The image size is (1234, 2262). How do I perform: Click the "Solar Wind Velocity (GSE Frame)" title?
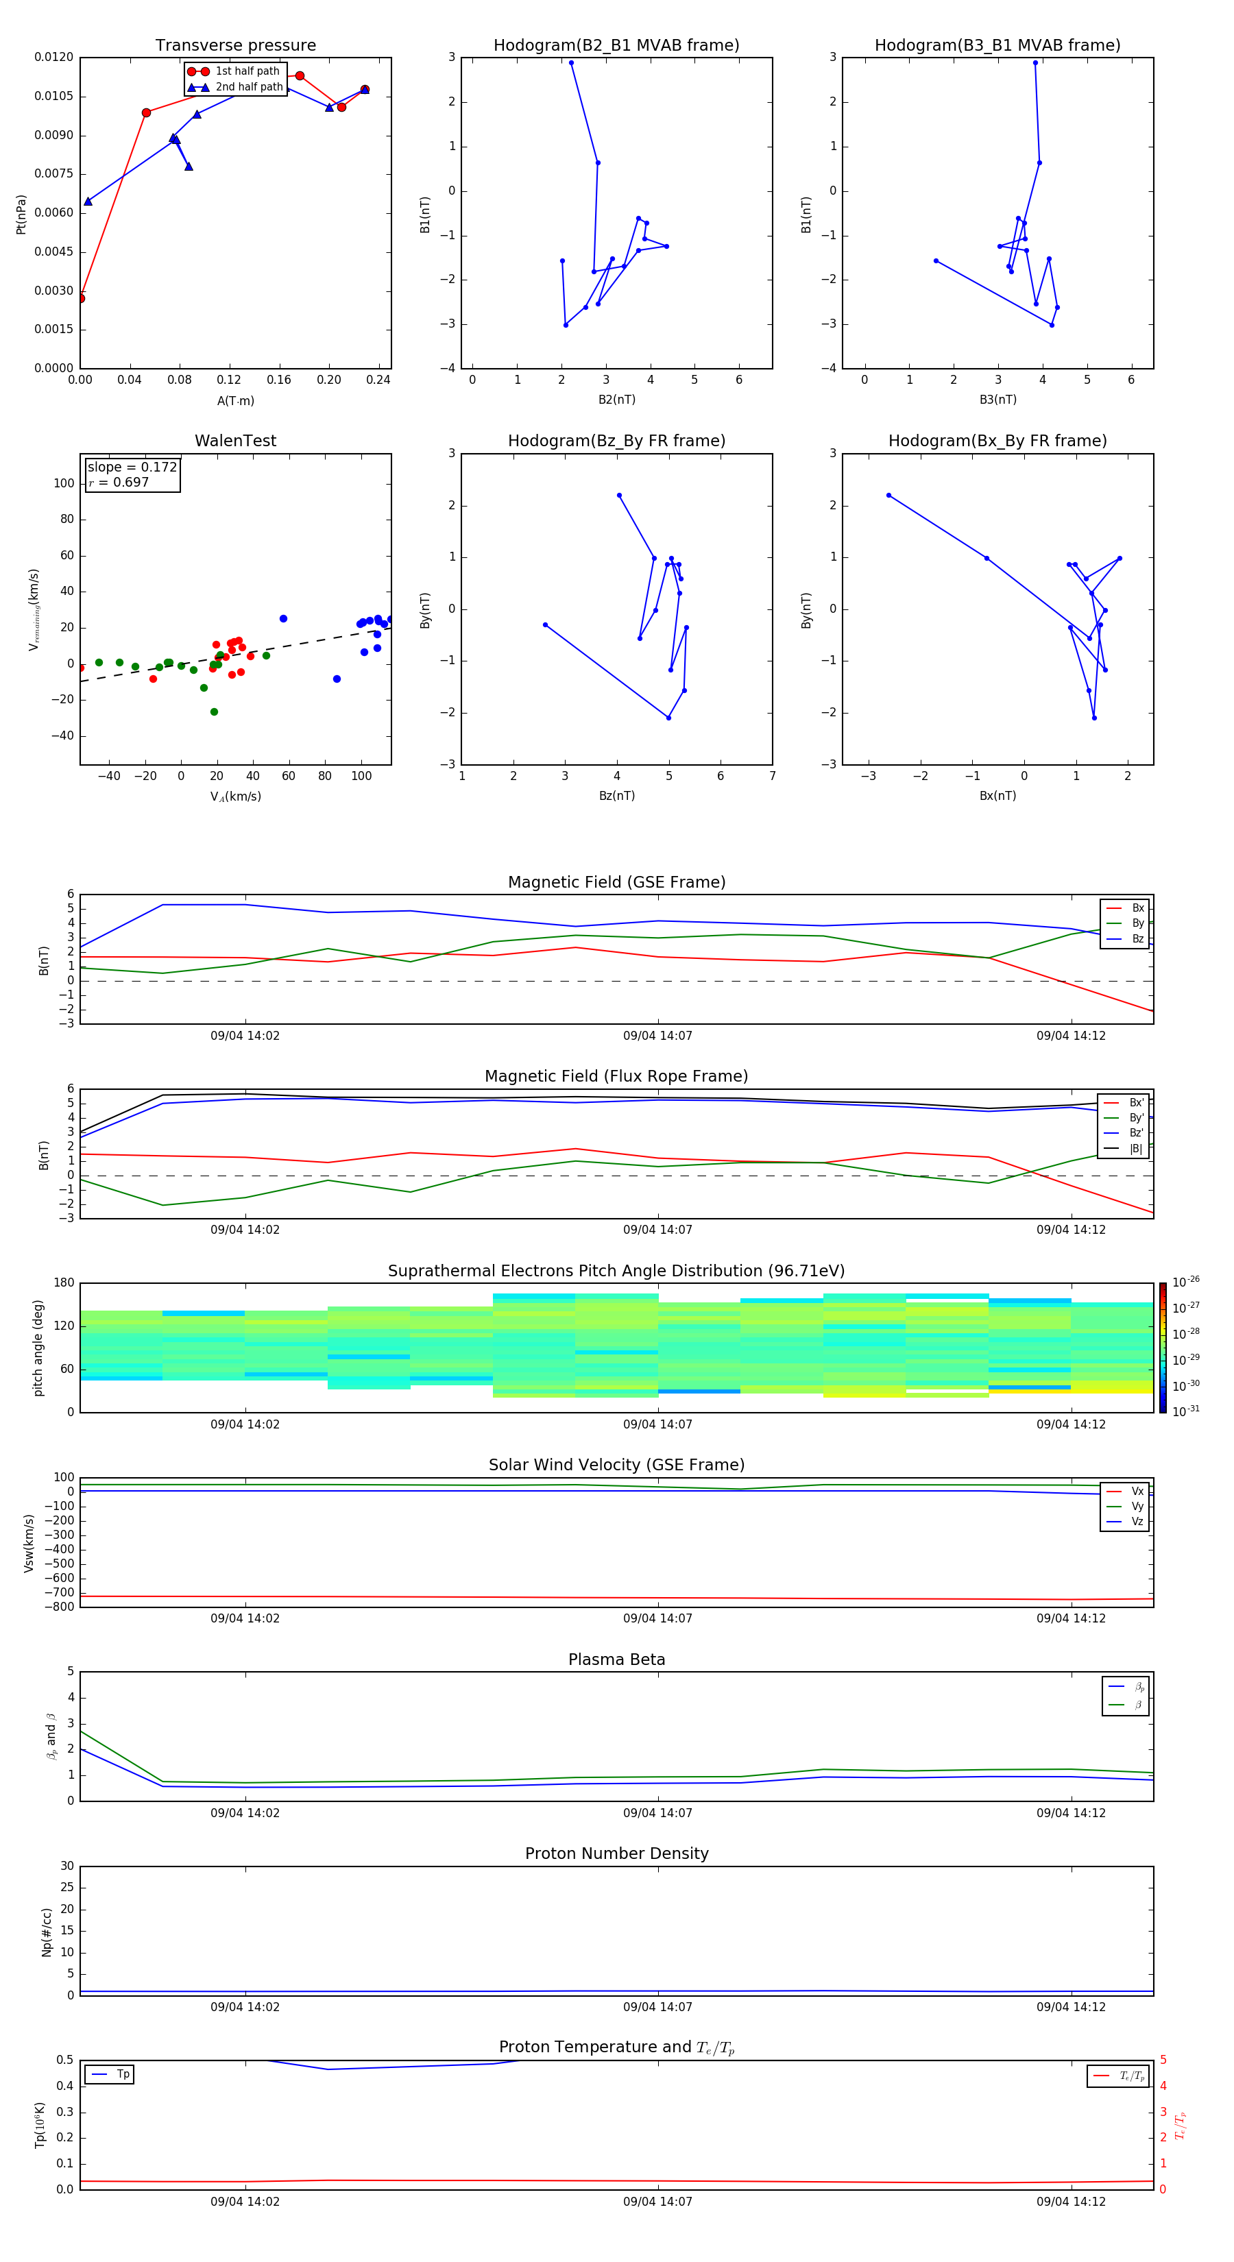[x=616, y=1466]
